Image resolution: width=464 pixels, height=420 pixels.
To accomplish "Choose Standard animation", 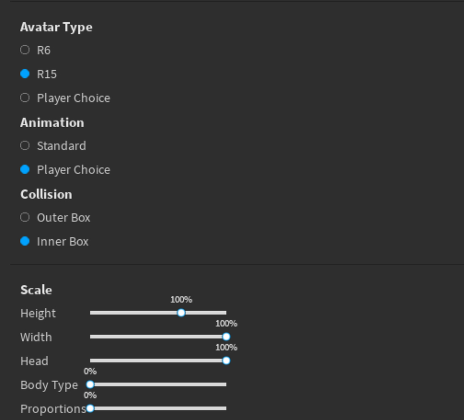I will click(24, 146).
